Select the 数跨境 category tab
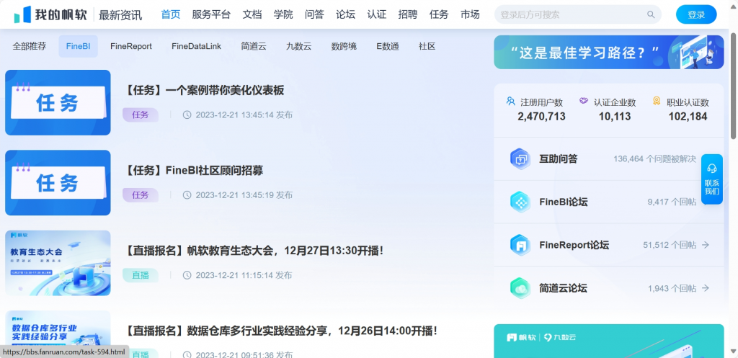The image size is (738, 358). tap(344, 46)
